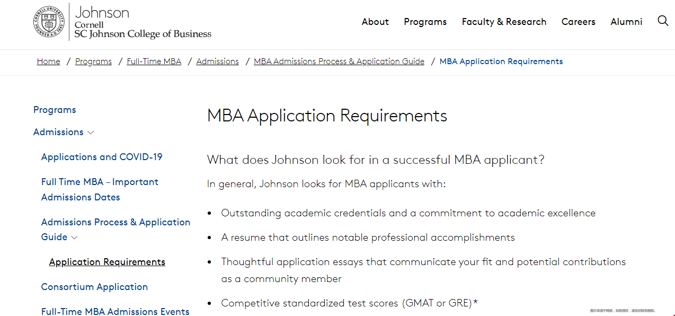Viewport: 675px width, 316px height.
Task: Open MBA Admissions Process & Application Guide breadcrumb
Action: point(339,62)
